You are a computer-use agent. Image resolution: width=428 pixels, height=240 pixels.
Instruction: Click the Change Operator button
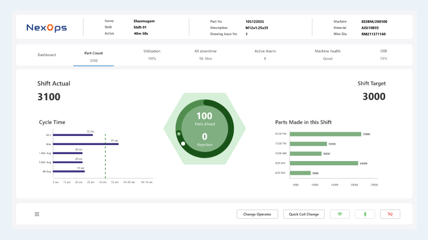click(257, 214)
